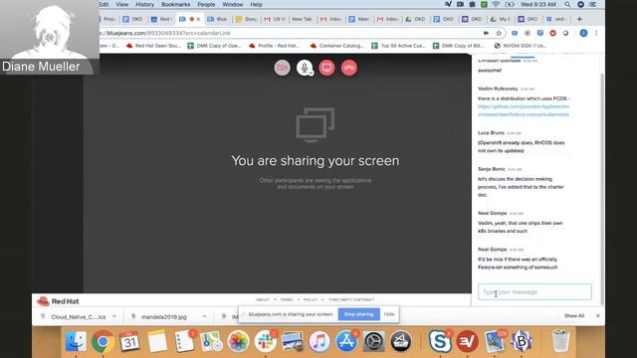The width and height of the screenshot is (637, 358).
Task: Open a new browser tab with plus button
Action: (x=579, y=19)
